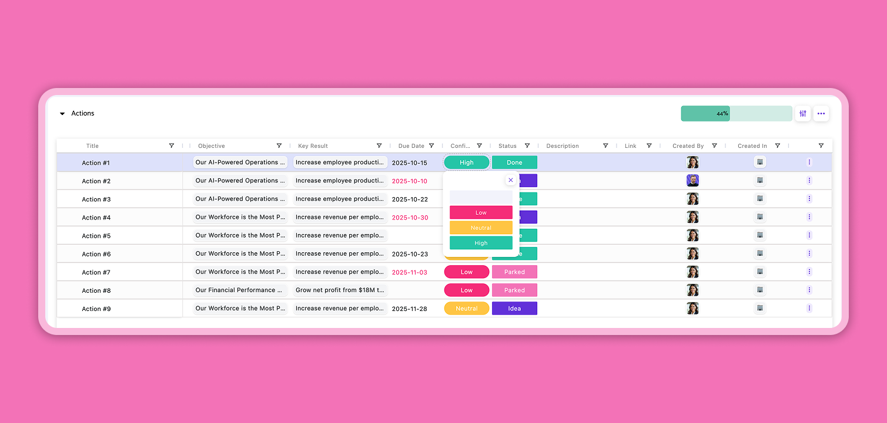Screen dimensions: 887x423
Task: Click the Due Date column filter icon
Action: [431, 146]
